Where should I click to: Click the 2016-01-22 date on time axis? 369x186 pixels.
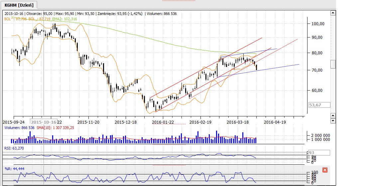click(x=163, y=122)
